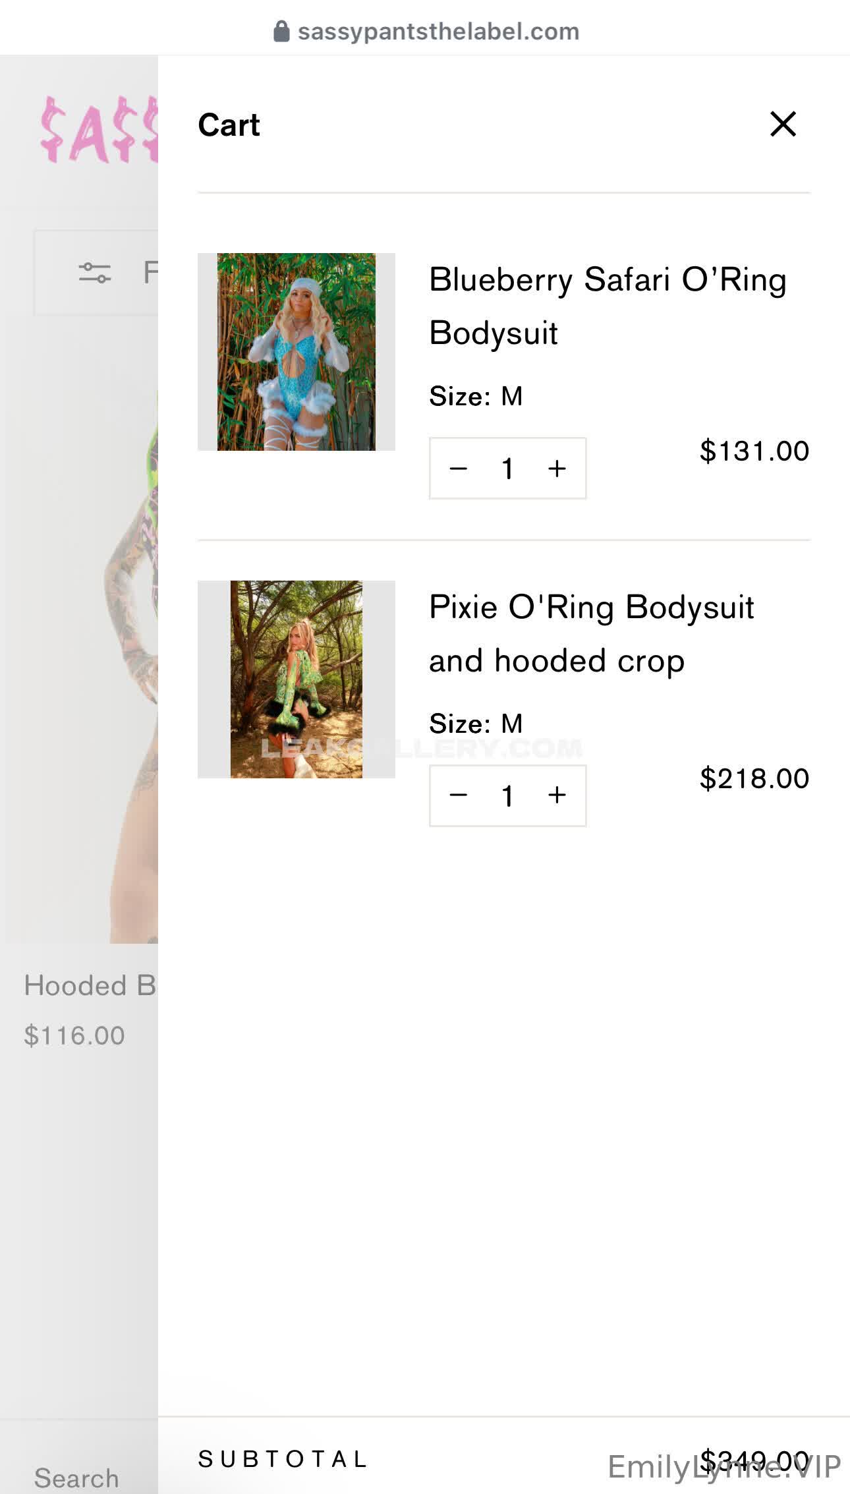
Task: Open the Hooded B product link
Action: coord(90,986)
